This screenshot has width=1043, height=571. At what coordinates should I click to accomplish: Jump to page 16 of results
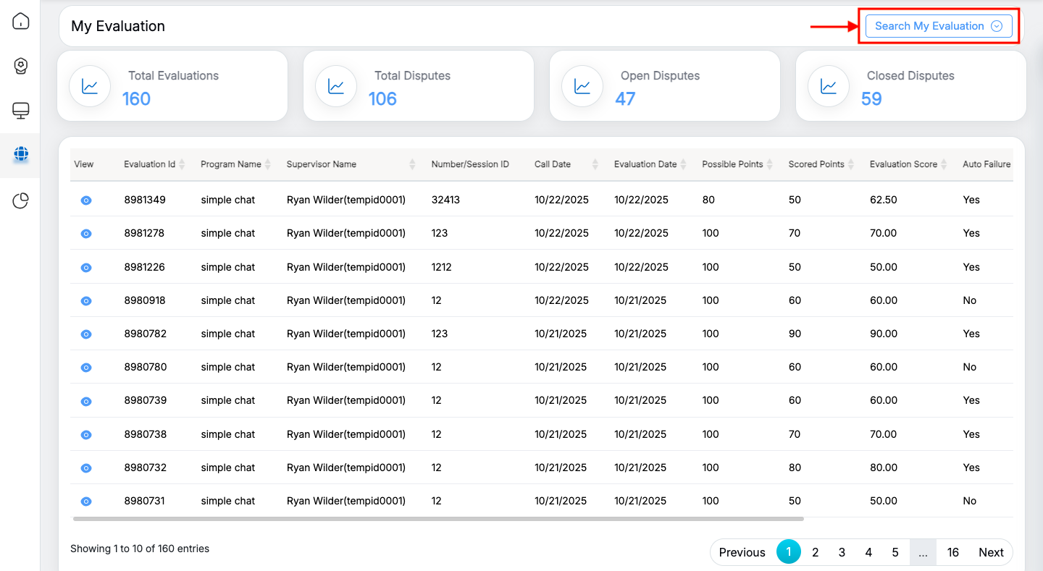click(x=952, y=552)
